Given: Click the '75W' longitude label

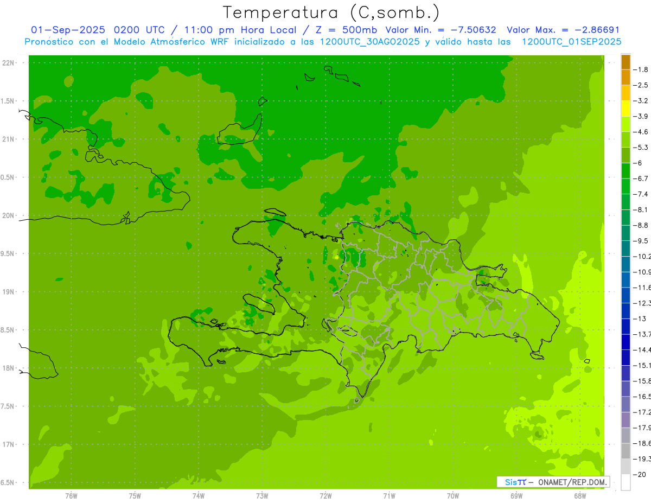Looking at the screenshot, I should pos(135,496).
